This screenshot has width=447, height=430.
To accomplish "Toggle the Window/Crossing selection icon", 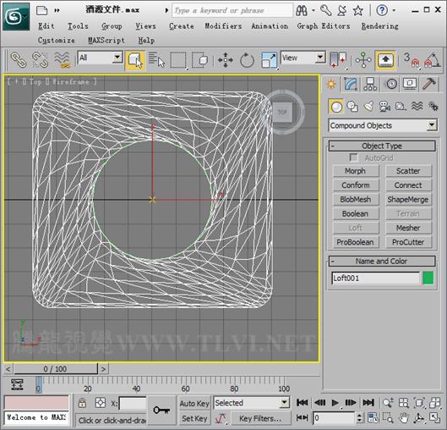I will (199, 60).
